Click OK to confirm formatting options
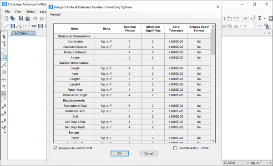273x166 pixels. click(x=120, y=153)
